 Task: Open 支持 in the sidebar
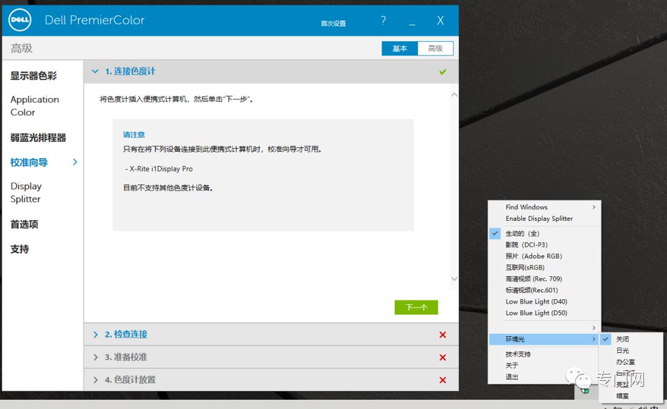click(20, 249)
